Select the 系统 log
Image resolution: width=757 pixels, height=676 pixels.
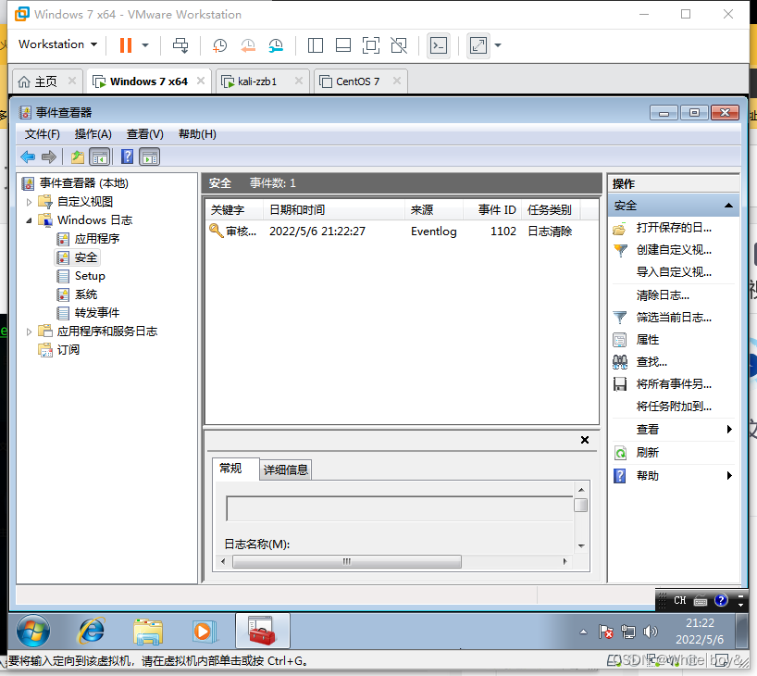click(86, 294)
